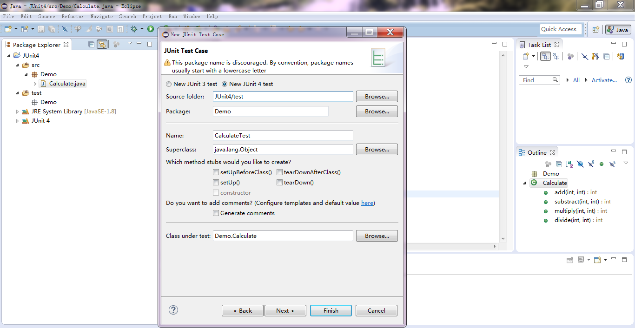The height and width of the screenshot is (328, 635).
Task: Expand JUnit 4 library node
Action: click(17, 121)
